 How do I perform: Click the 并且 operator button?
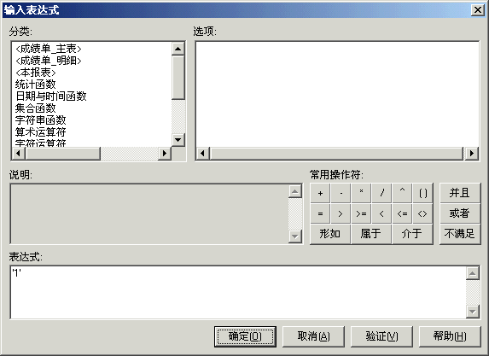460,193
